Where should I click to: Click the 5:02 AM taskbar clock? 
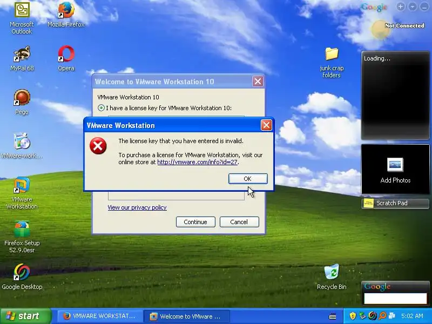point(412,316)
